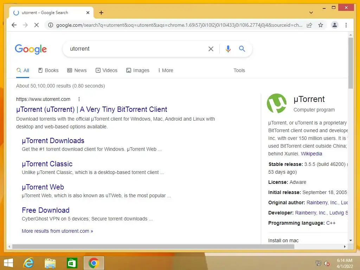Expand the tab search chevron
This screenshot has height=270, width=360.
[x=311, y=13]
